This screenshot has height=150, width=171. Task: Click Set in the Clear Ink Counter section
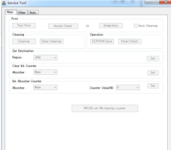pos(153,73)
